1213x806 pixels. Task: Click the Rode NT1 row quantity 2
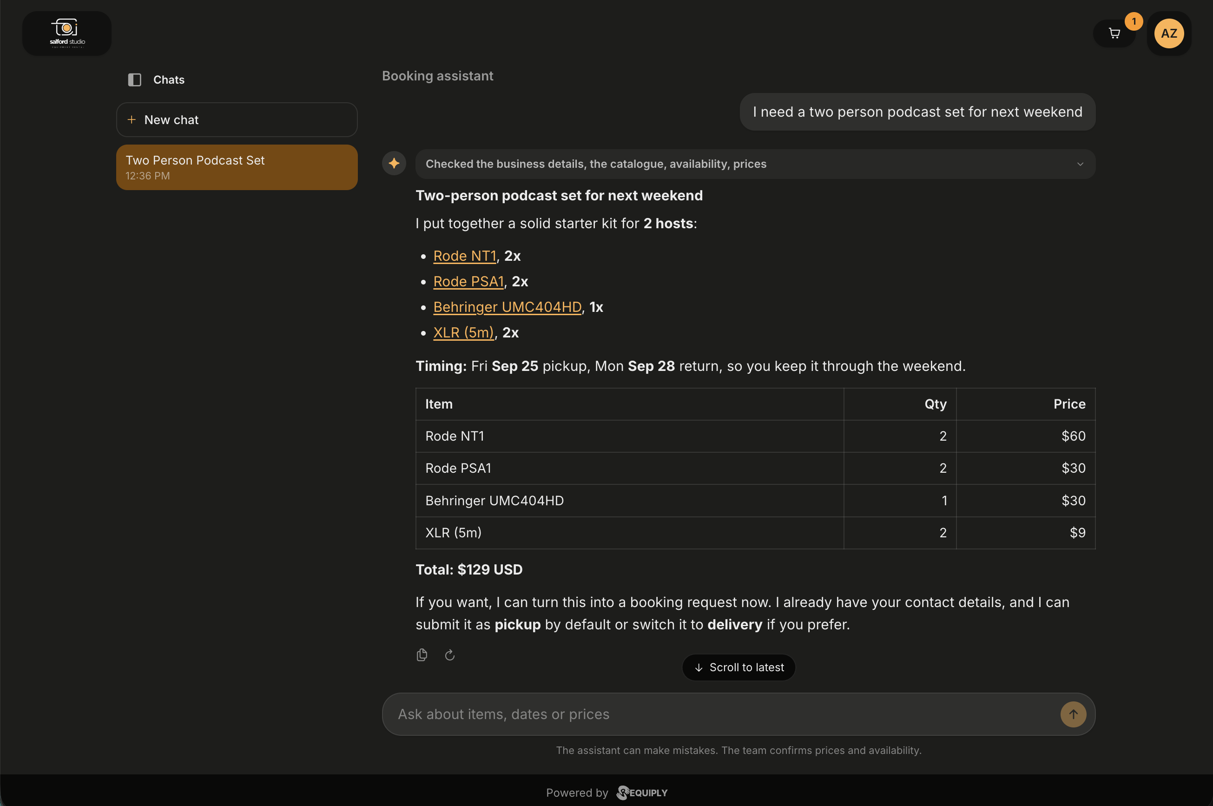pyautogui.click(x=900, y=436)
